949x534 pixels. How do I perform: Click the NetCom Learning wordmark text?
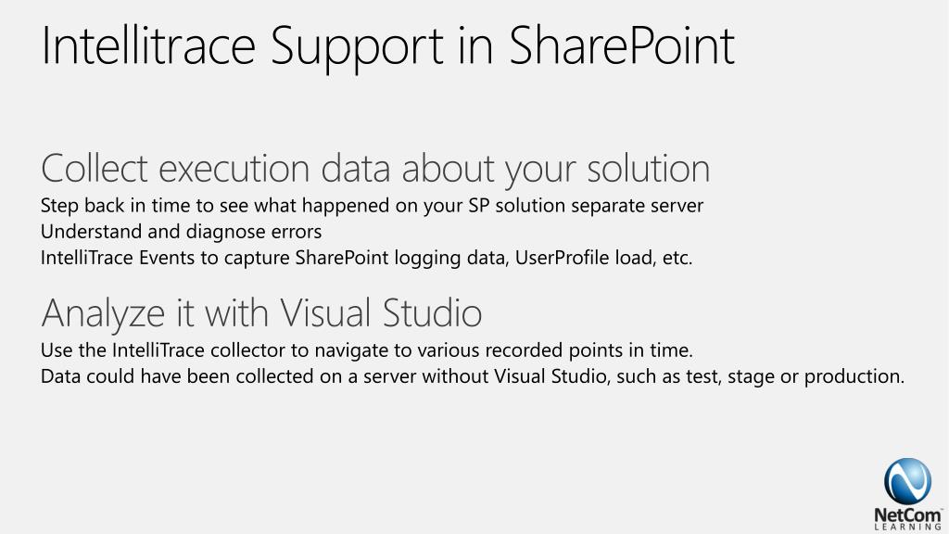coord(908,519)
